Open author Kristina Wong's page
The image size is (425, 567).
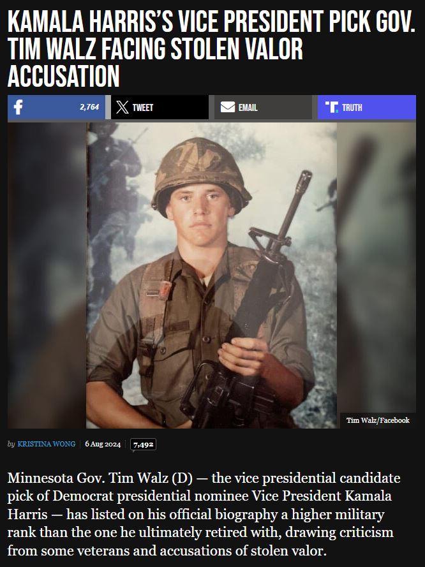[47, 444]
